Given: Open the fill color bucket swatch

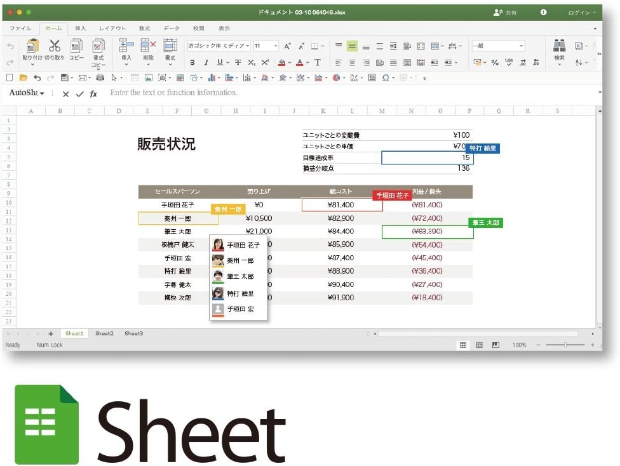Looking at the screenshot, I should [281, 62].
